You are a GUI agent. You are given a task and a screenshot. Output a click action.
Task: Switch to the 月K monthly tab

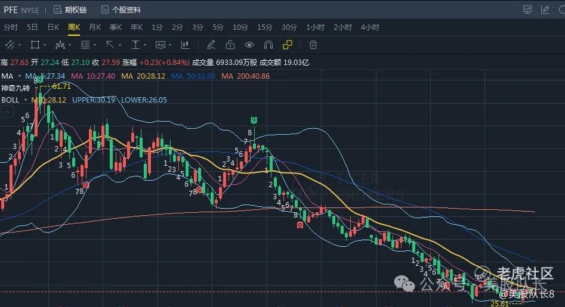[x=95, y=27]
